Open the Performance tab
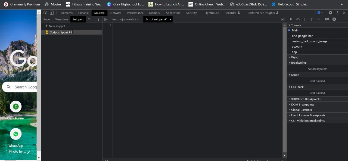Screen dimensions: 348x161 pos(135,13)
